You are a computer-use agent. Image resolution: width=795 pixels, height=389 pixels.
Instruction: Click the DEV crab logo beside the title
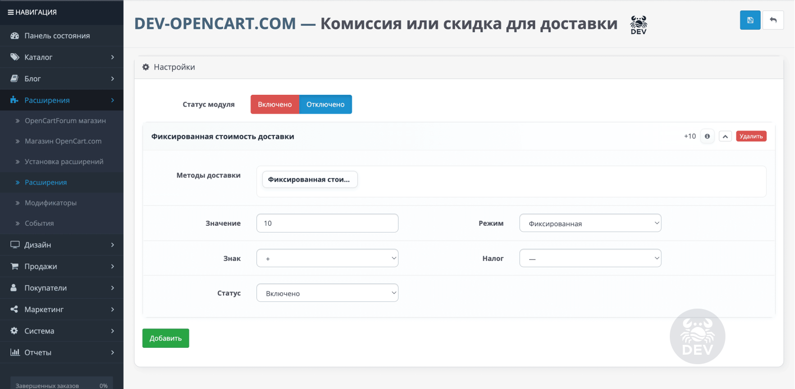click(x=638, y=25)
